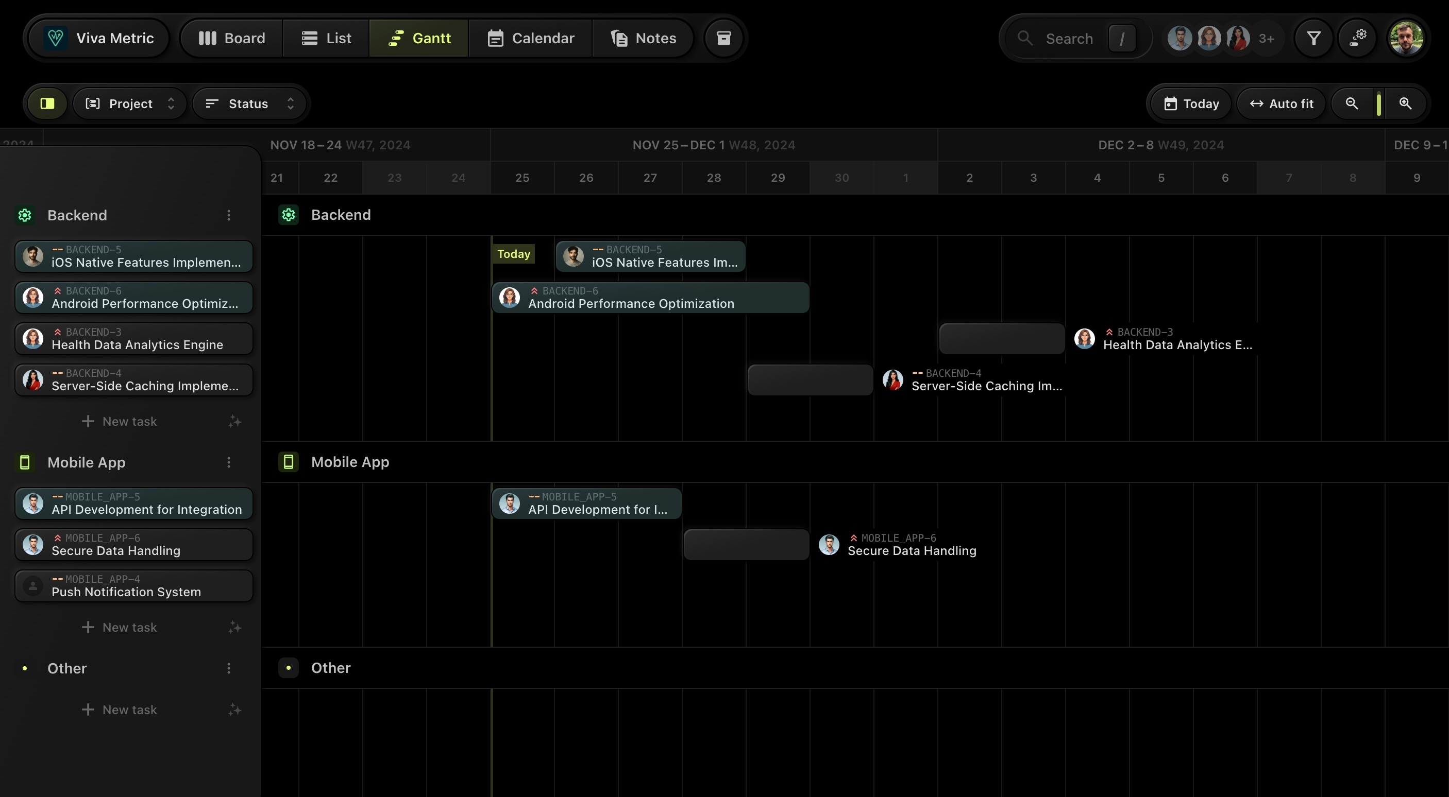The image size is (1449, 797).
Task: Click the sparkle AI icon near Backend New task
Action: point(234,421)
